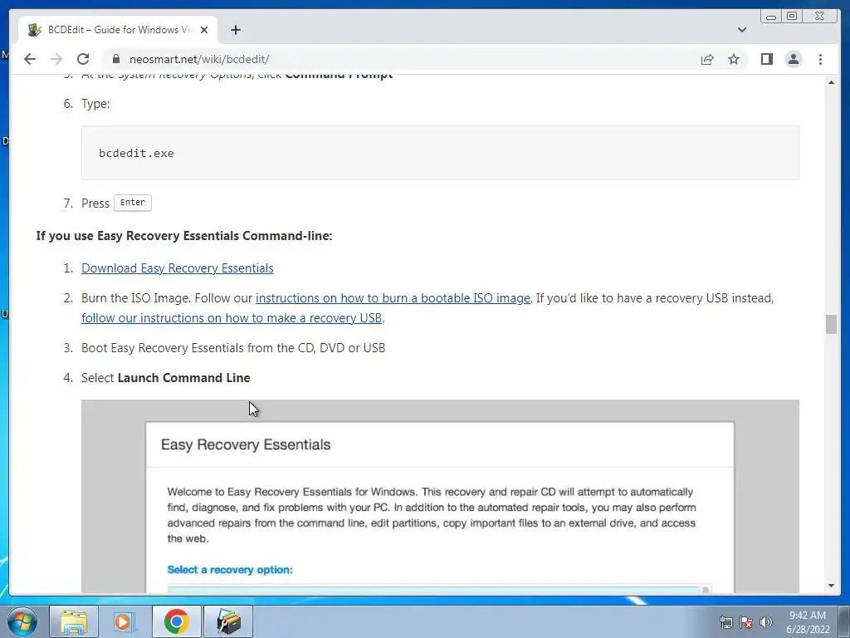Click the 'Launch Command Line' bold text
This screenshot has width=850, height=638.
[183, 378]
